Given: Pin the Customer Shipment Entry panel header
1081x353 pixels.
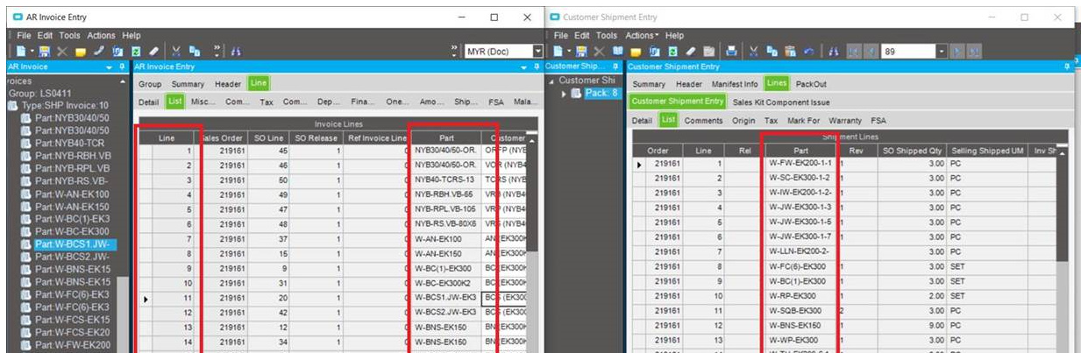Looking at the screenshot, I should pos(1066,67).
